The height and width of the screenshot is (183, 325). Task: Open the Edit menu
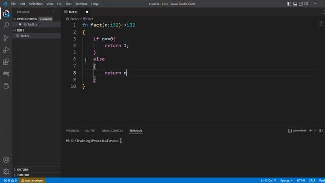(x=22, y=4)
